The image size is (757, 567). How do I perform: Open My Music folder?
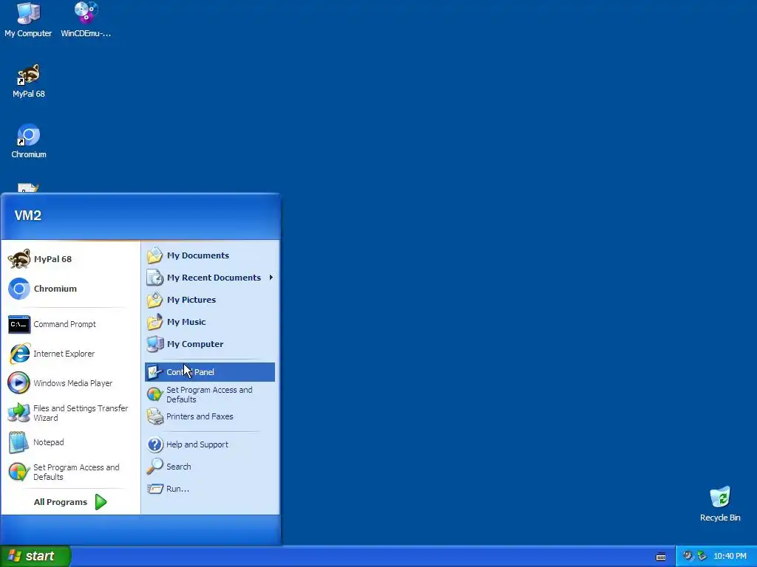[x=209, y=322]
